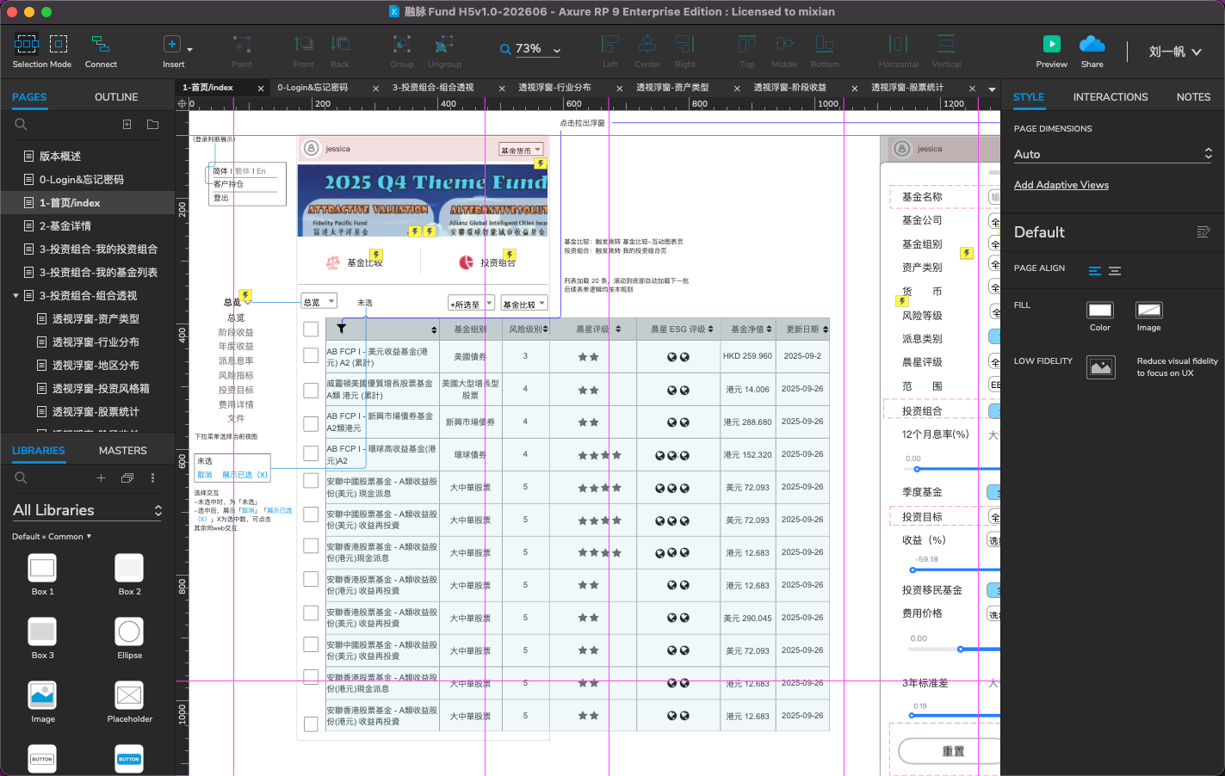The width and height of the screenshot is (1225, 776).
Task: Group the selected widgets
Action: coord(402,51)
